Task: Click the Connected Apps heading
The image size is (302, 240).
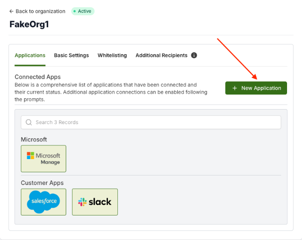Action: (x=38, y=77)
